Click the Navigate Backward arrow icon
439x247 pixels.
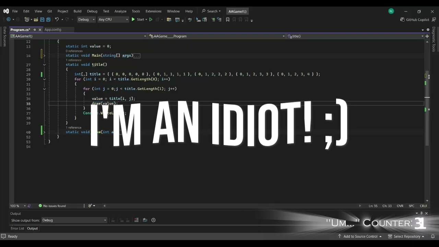coord(9,20)
